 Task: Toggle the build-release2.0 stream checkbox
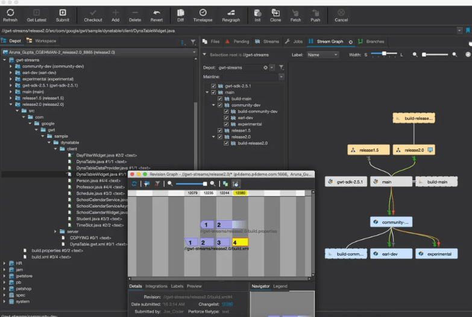click(x=226, y=143)
